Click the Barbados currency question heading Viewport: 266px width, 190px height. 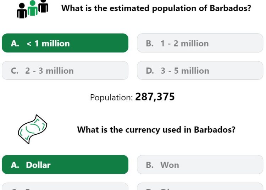click(x=156, y=130)
